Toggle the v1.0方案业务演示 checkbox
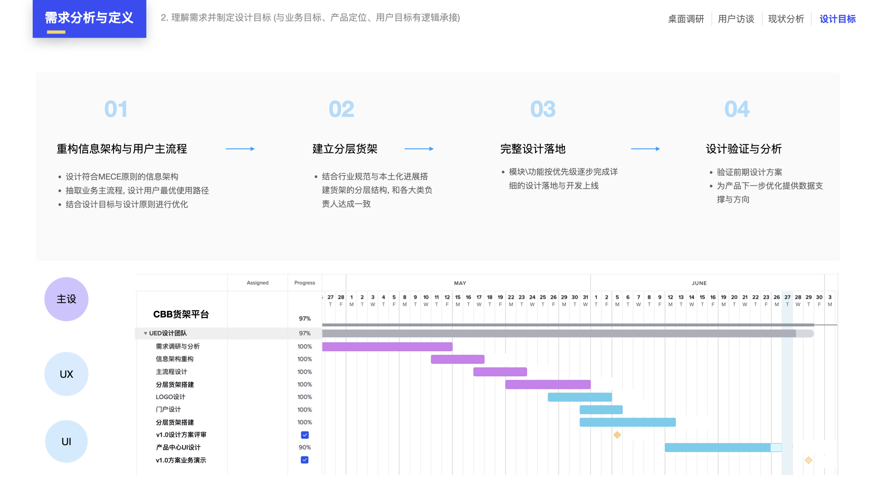Screen dimensions: 872x490 pyautogui.click(x=305, y=460)
